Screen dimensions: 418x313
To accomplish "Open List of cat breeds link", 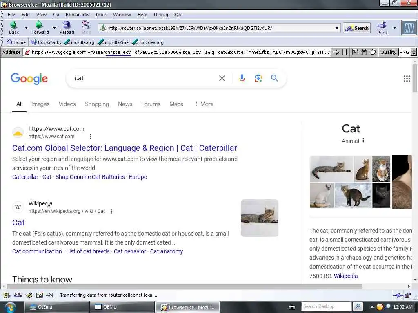I will (88, 251).
